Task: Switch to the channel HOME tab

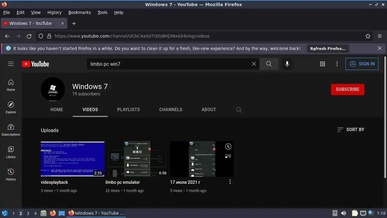Action: pyautogui.click(x=57, y=110)
